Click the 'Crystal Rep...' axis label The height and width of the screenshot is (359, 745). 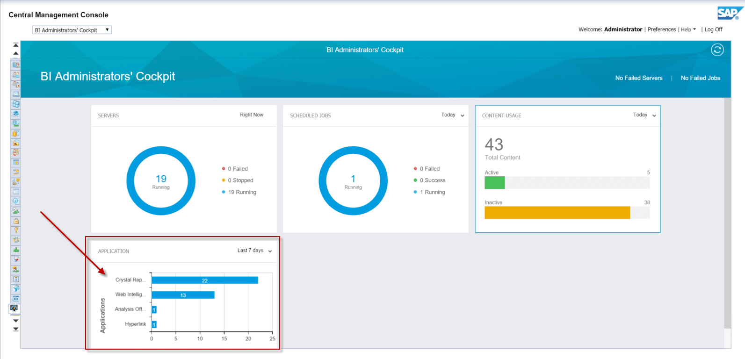[130, 280]
